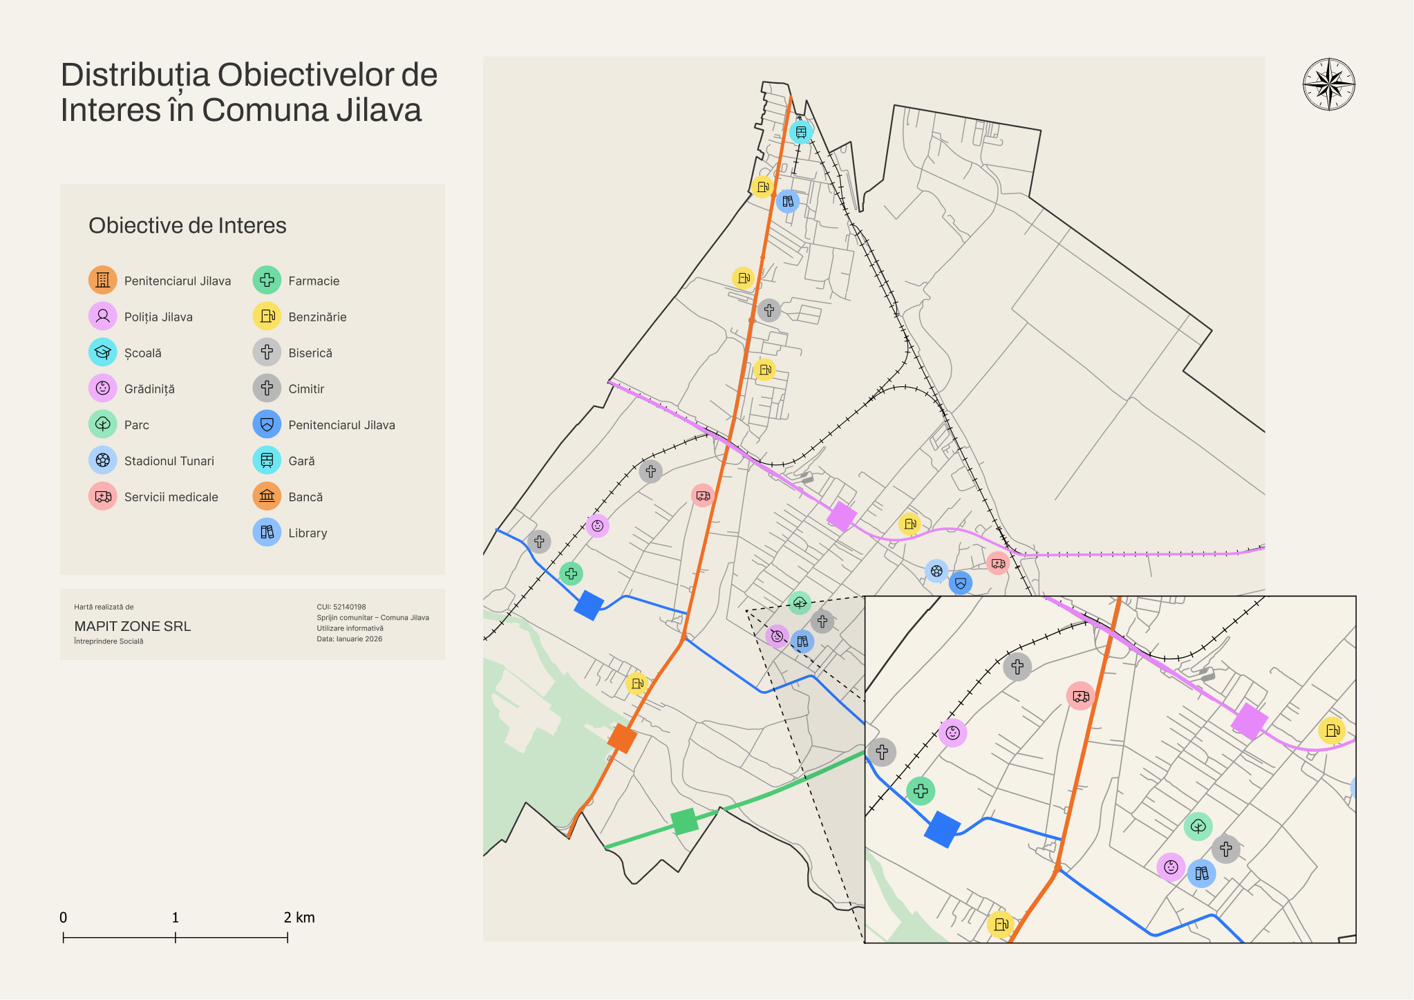
Task: Click the Bancă legend icon
Action: (267, 496)
